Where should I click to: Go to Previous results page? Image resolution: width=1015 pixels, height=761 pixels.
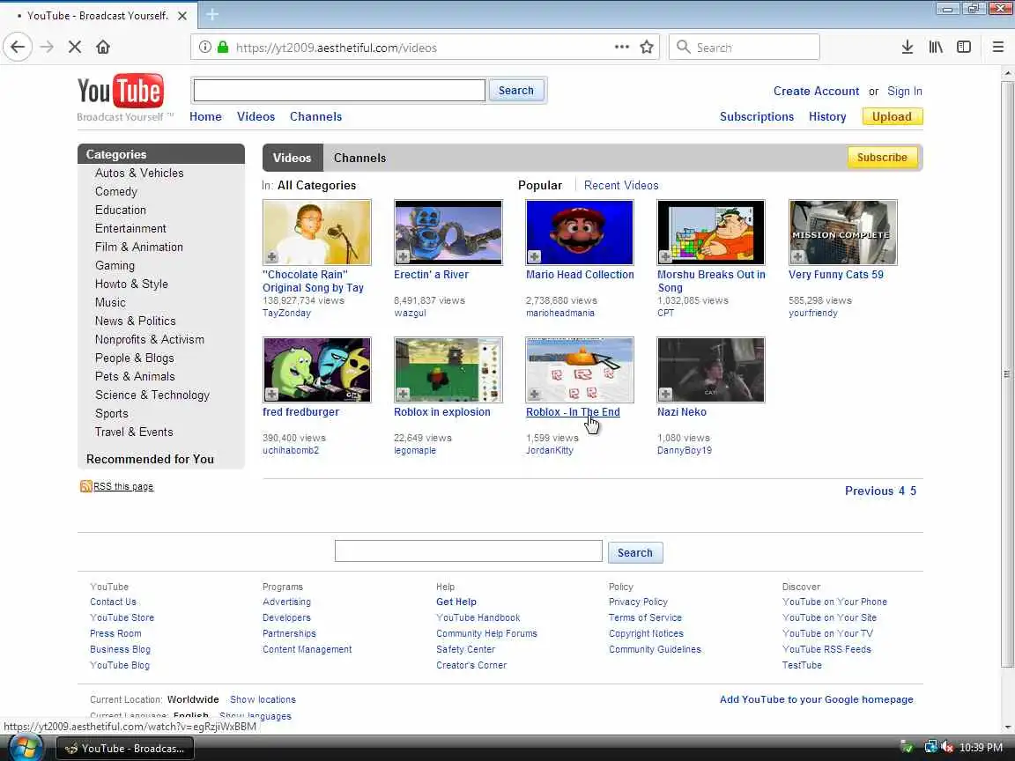tap(869, 491)
